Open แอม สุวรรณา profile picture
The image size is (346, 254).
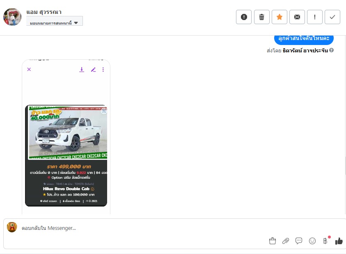coord(12,17)
